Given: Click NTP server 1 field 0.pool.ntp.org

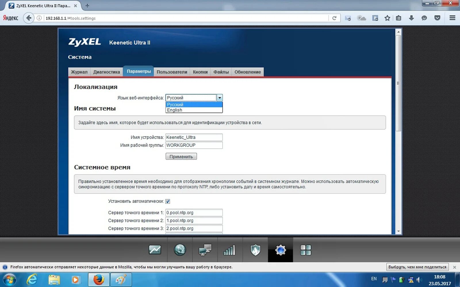Looking at the screenshot, I should [x=194, y=213].
